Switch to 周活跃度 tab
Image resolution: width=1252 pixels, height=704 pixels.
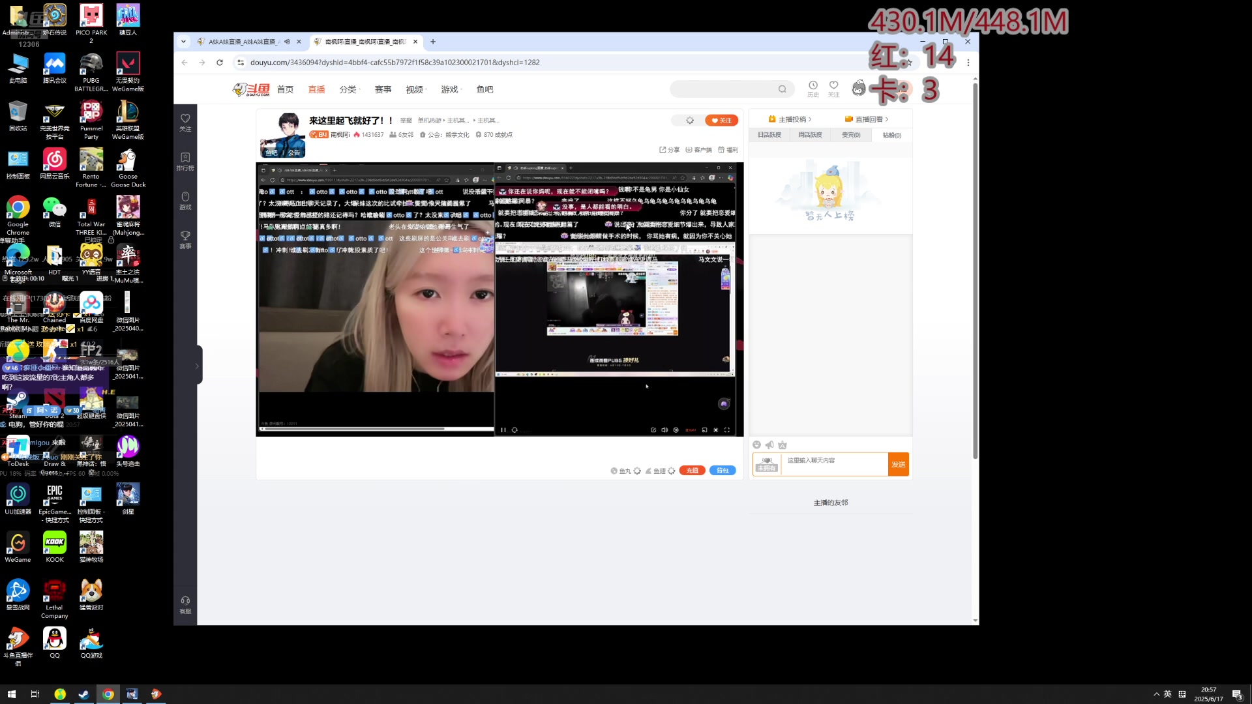point(810,135)
